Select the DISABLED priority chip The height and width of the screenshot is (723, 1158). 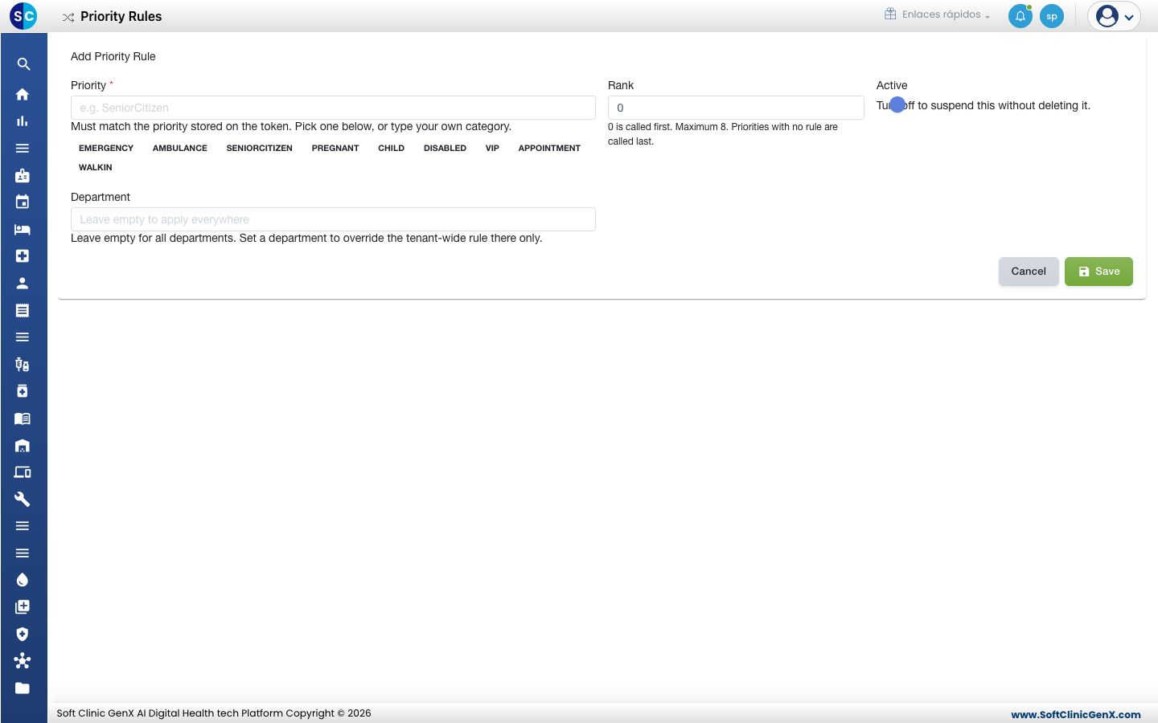coord(445,148)
